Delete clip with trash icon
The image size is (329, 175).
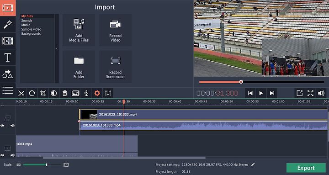coord(64,93)
